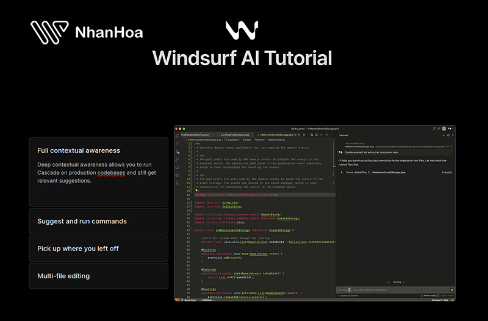Open the more actions ellipsis in editor toolbar
This screenshot has width=488, height=321.
[x=331, y=135]
